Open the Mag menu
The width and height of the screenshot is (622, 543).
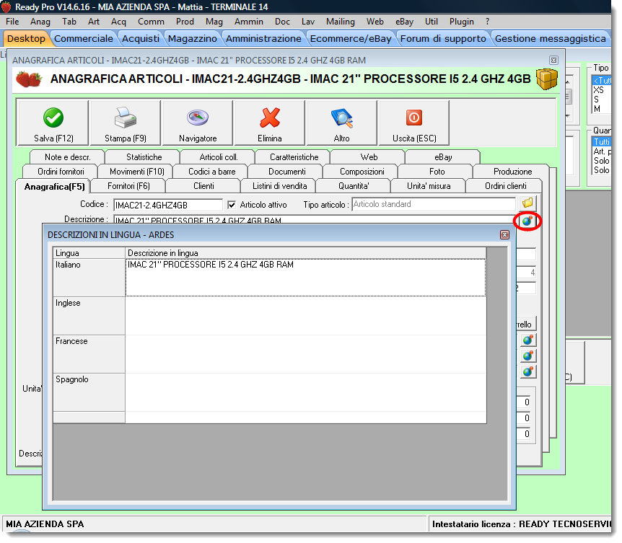click(x=214, y=22)
